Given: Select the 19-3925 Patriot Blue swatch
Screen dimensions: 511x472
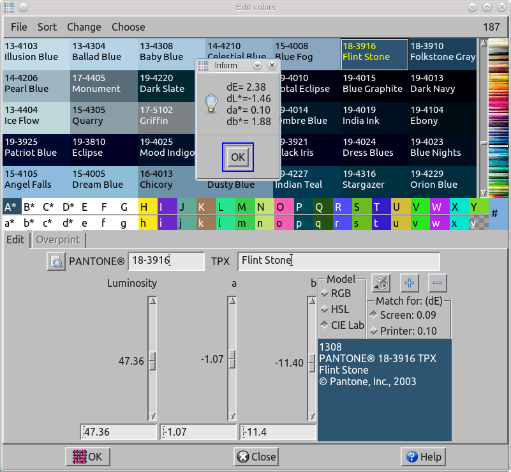Looking at the screenshot, I should 36,150.
